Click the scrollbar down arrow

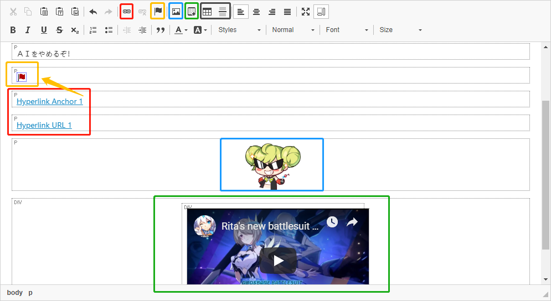click(x=545, y=279)
